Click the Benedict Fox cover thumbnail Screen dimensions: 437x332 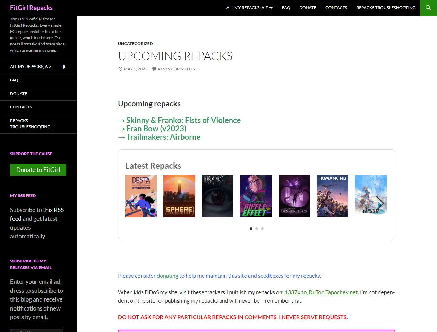(x=294, y=196)
